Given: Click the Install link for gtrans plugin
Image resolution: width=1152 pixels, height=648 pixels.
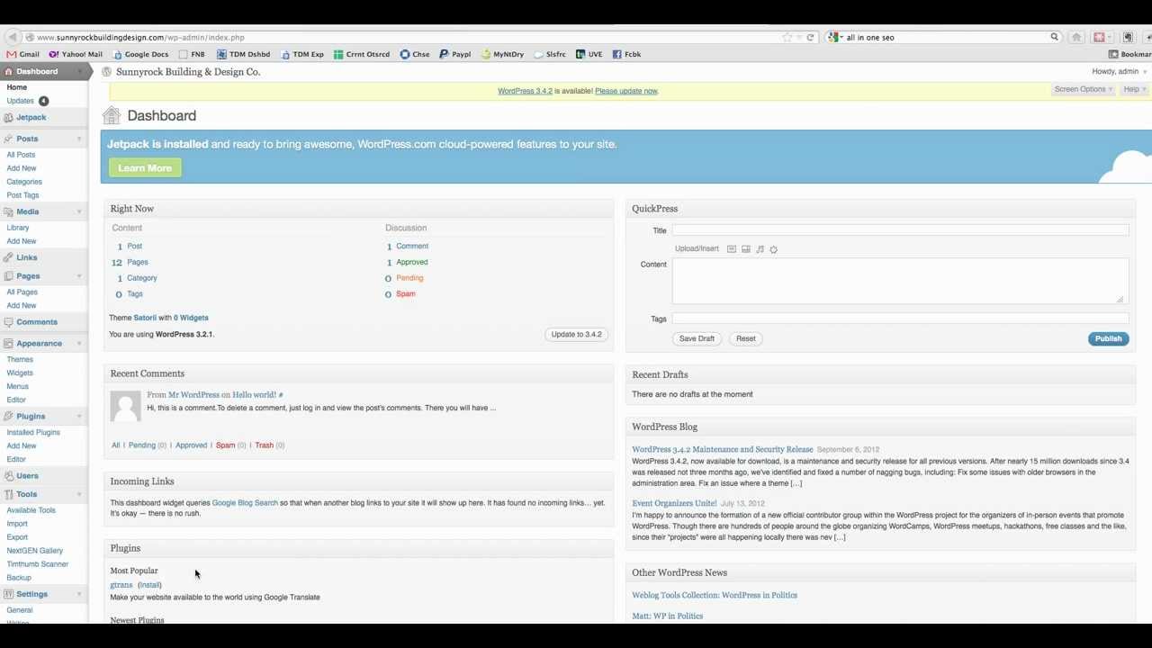Looking at the screenshot, I should 149,585.
